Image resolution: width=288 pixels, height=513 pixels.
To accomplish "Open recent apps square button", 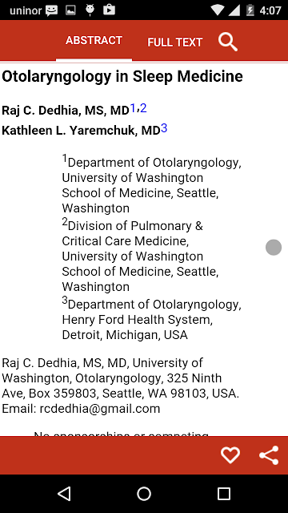I will point(224,494).
